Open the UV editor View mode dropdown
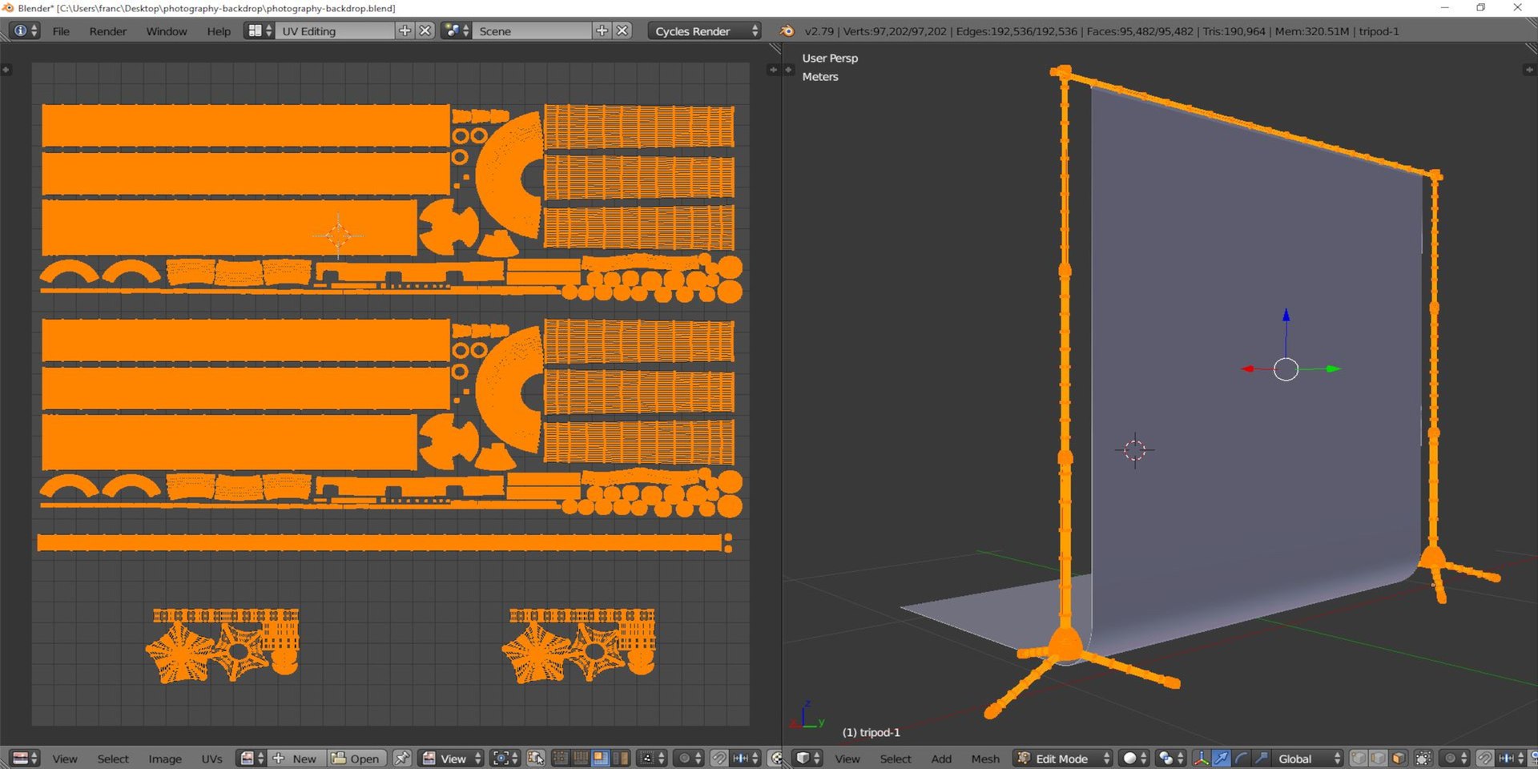Screen dimensions: 1538x769 [x=452, y=758]
